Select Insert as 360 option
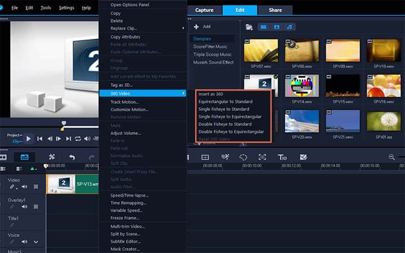This screenshot has width=405, height=253. (210, 94)
